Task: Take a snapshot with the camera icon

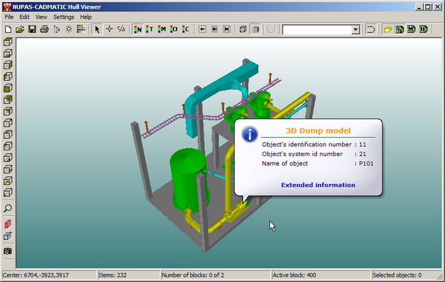Action: pos(8,251)
